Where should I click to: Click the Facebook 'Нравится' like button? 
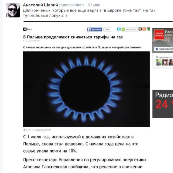pyautogui.click(x=95, y=29)
